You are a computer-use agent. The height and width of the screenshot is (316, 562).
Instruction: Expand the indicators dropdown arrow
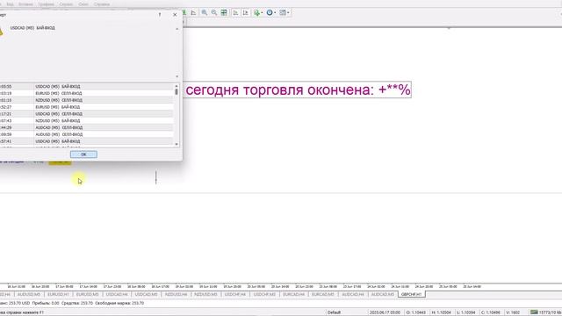point(262,13)
